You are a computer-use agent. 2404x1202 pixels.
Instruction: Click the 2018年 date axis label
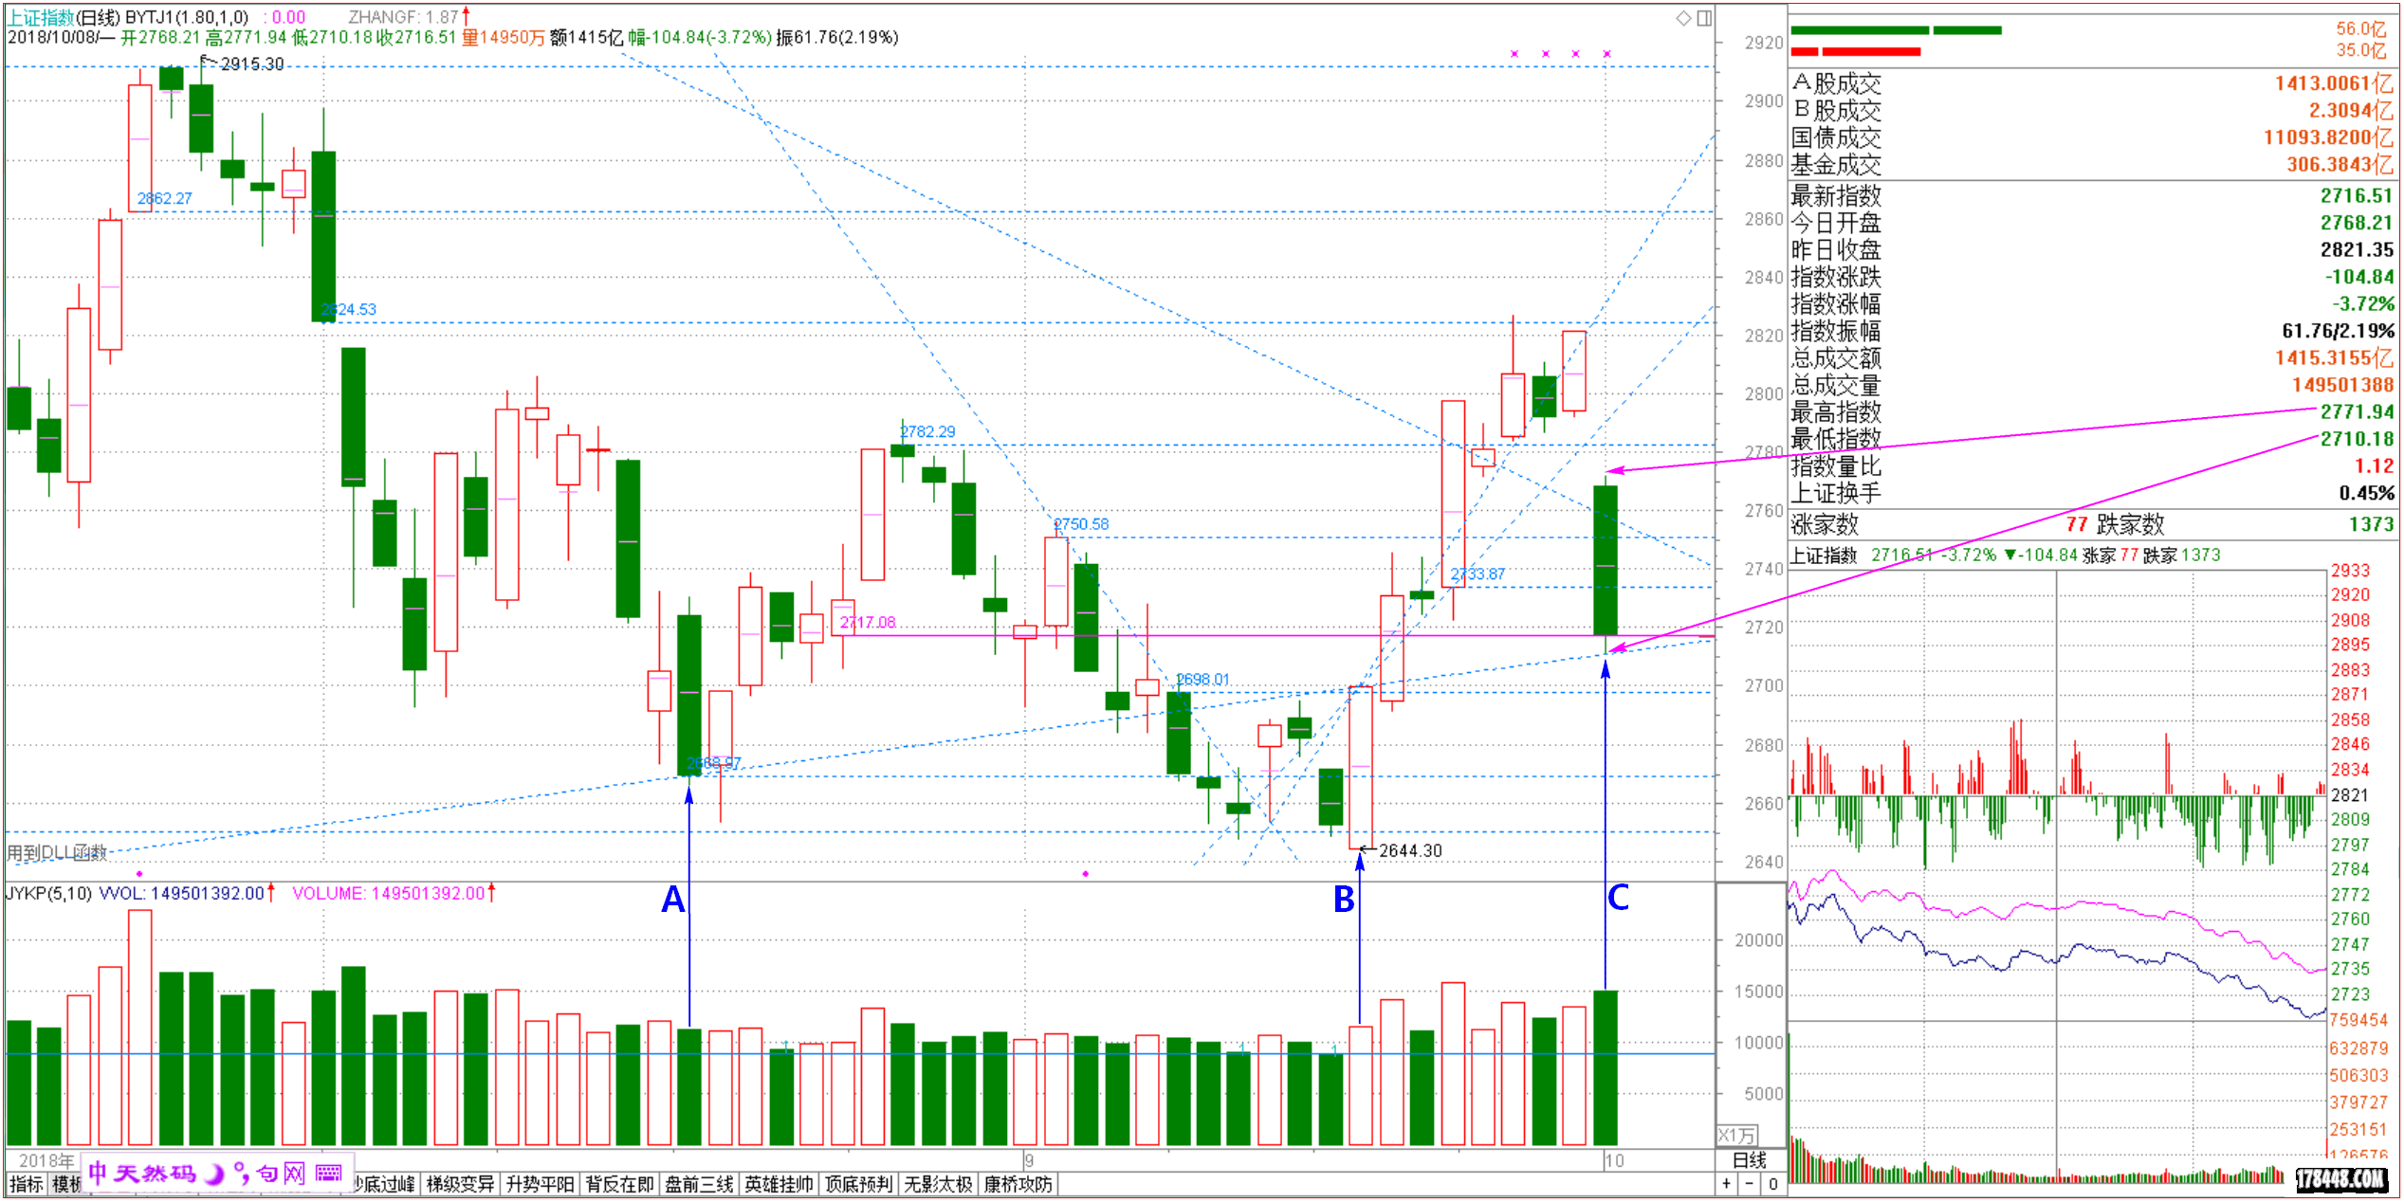pyautogui.click(x=46, y=1160)
